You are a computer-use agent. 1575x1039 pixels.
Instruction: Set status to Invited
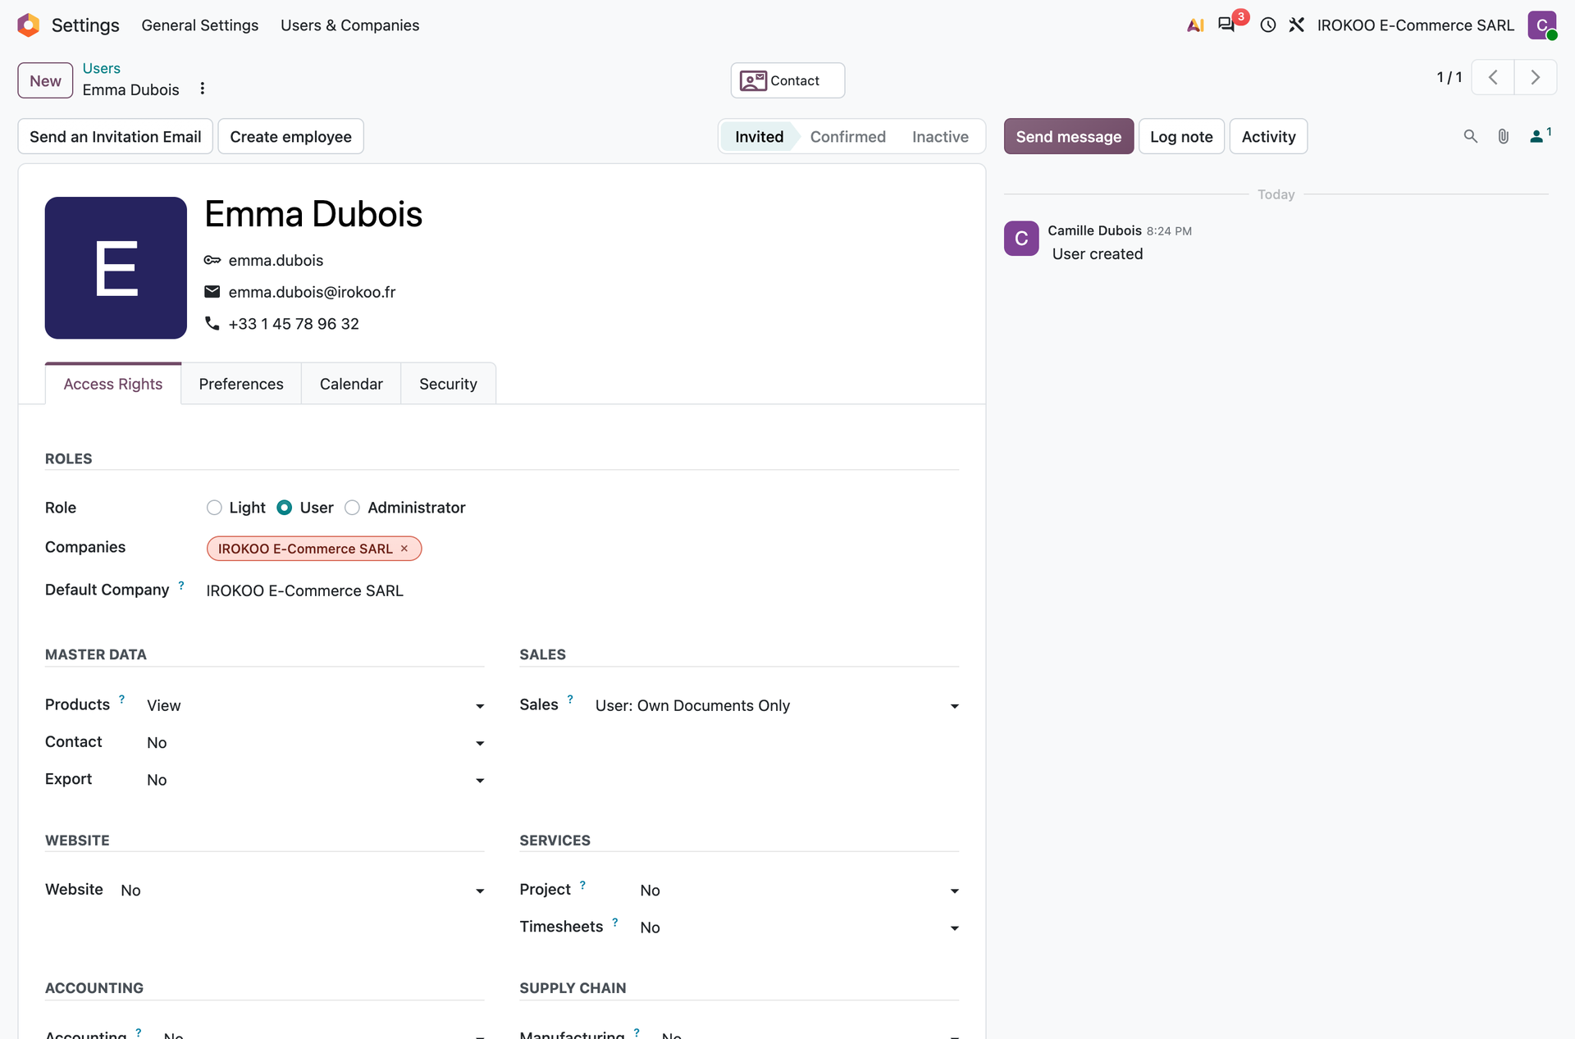coord(759,137)
